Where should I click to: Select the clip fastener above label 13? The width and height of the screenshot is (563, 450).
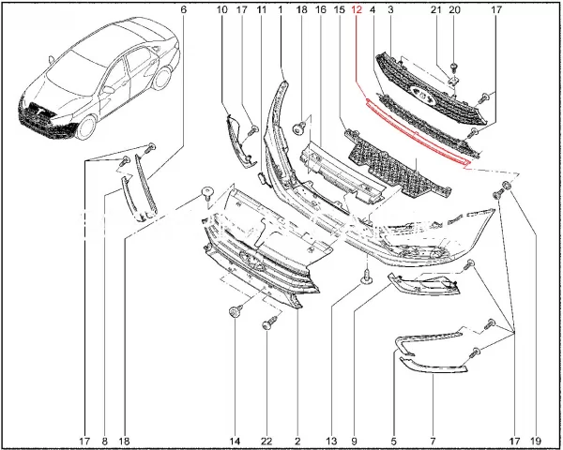pos(367,277)
